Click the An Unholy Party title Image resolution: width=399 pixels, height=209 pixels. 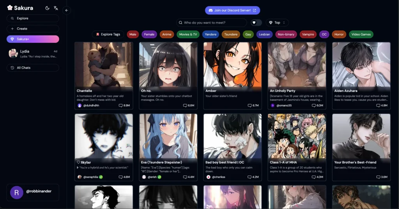282,91
